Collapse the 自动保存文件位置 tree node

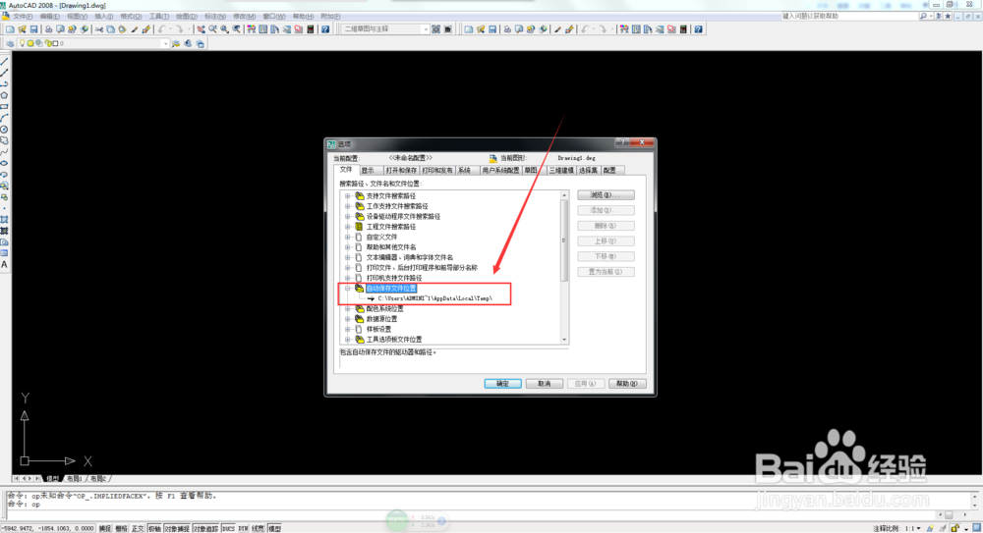pos(348,289)
